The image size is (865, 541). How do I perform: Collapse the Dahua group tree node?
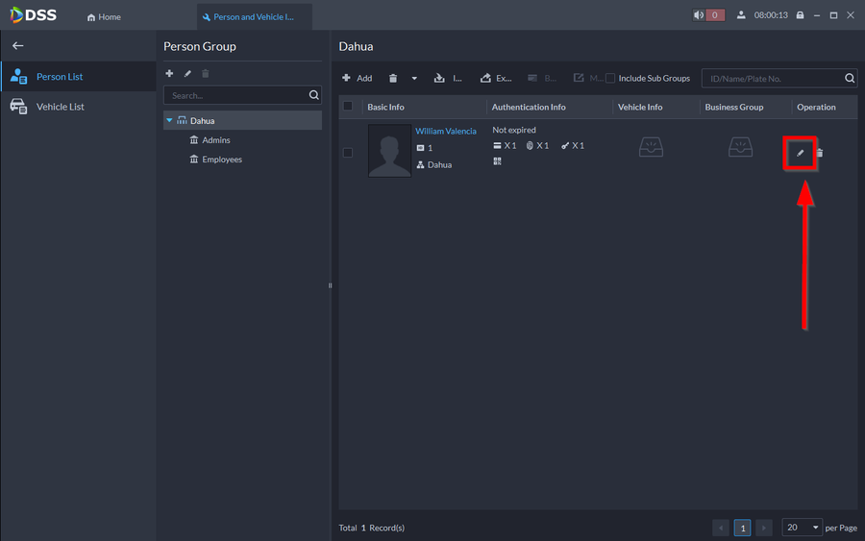point(170,121)
